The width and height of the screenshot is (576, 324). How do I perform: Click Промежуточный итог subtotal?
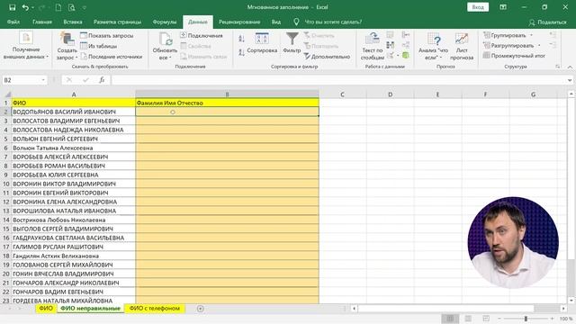(x=514, y=56)
